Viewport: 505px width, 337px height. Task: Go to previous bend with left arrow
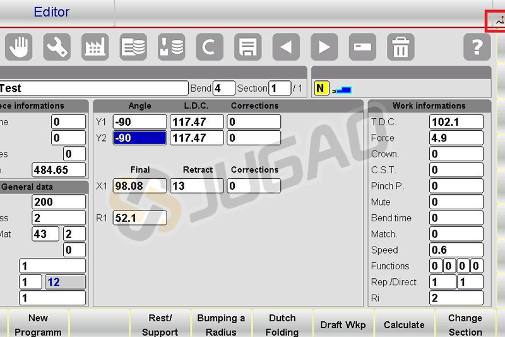click(286, 47)
